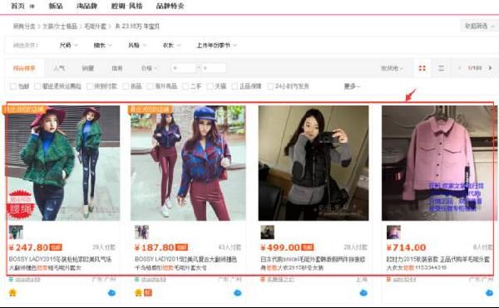The image size is (499, 308).
Task: Go to next results page arrow
Action: point(490,68)
